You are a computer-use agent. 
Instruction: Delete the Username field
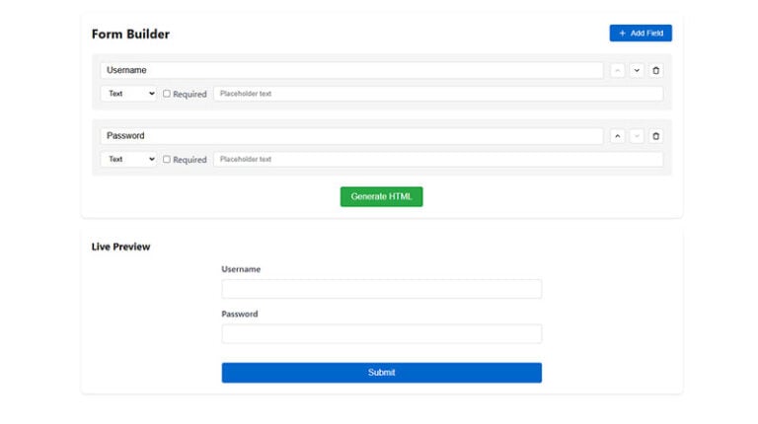(x=656, y=71)
